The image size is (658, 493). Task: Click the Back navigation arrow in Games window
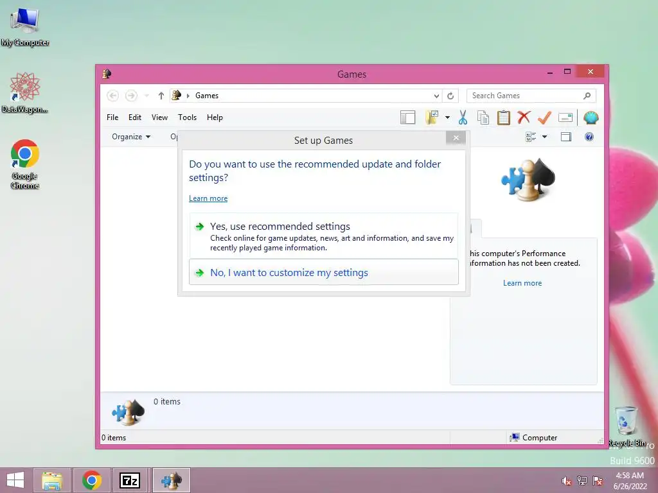pyautogui.click(x=112, y=96)
